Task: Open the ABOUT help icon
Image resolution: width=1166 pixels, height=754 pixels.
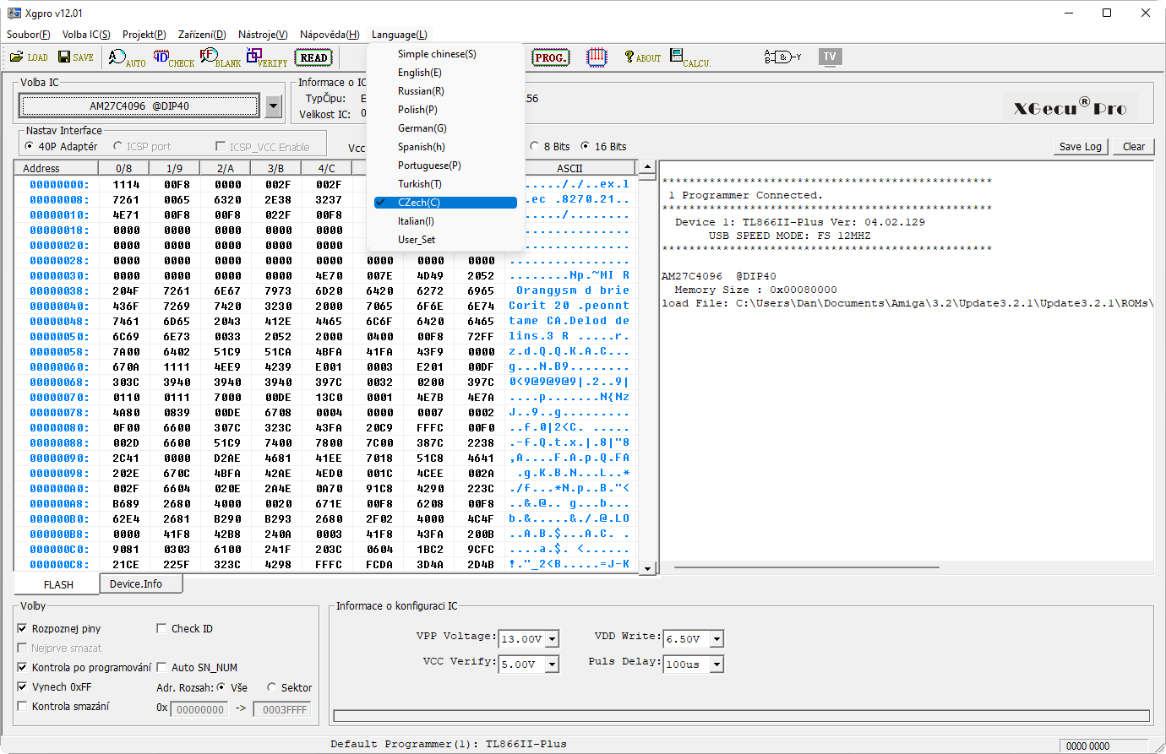Action: click(x=642, y=57)
